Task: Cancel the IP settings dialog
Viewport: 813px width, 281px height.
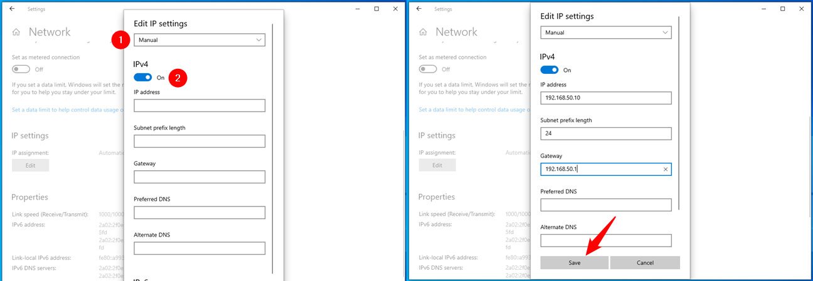Action: [645, 263]
